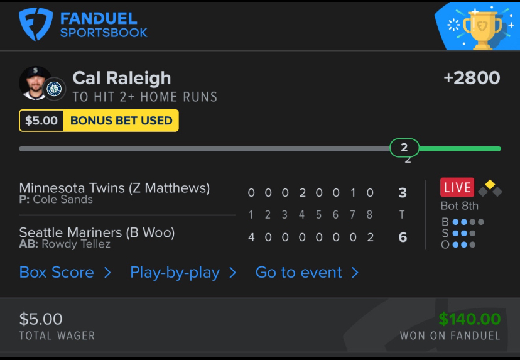Open the Play-by-play link
The width and height of the screenshot is (520, 360).
[175, 273]
